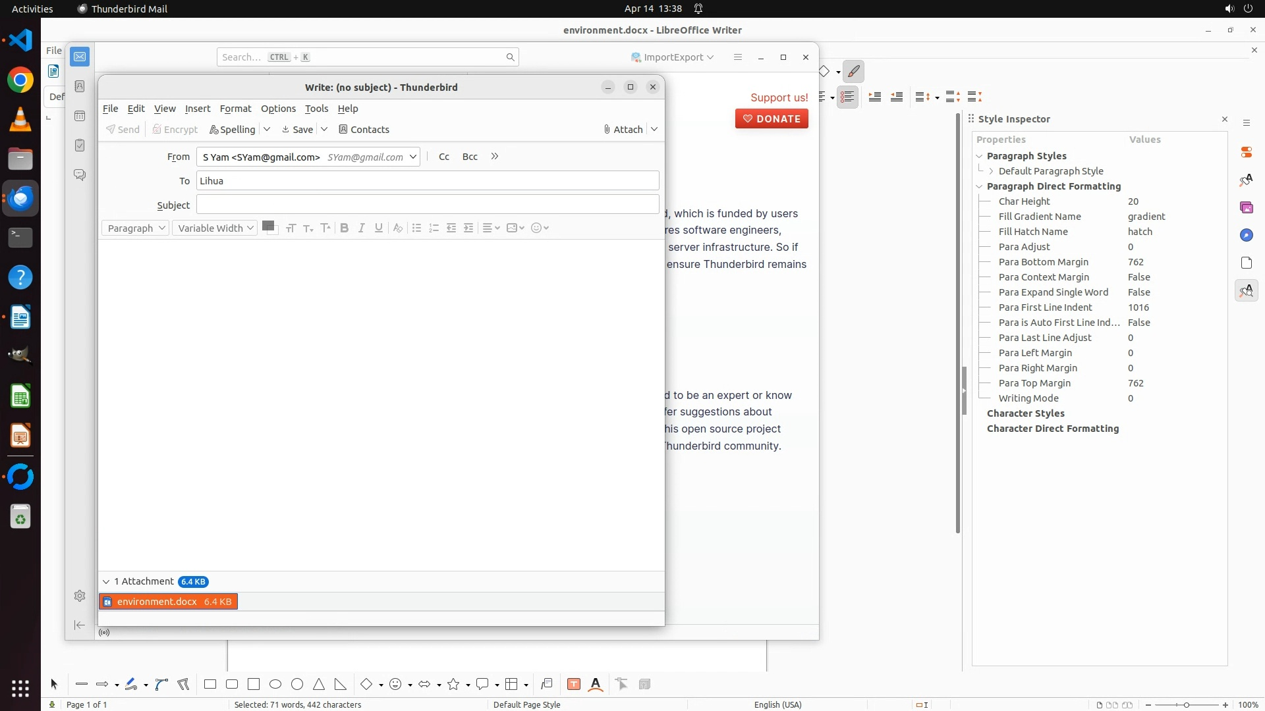Open Thunderbird address book sidebar icon
Screen dimensions: 1265x711
coord(80,87)
